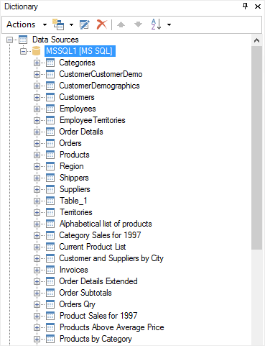Click the move down arrow icon
The height and width of the screenshot is (346, 265).
(x=138, y=24)
